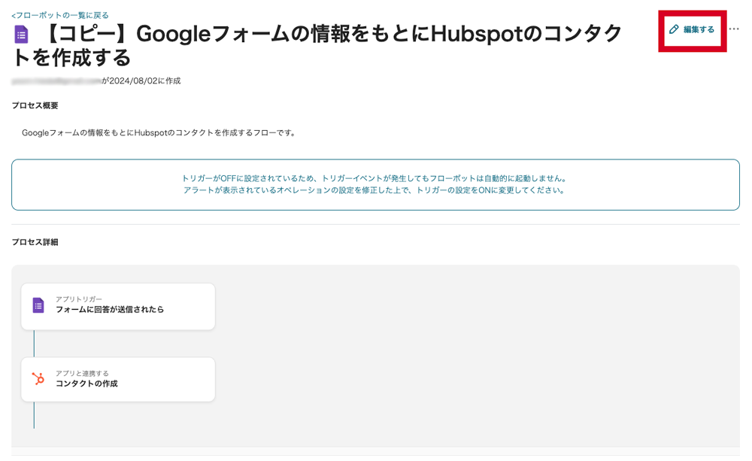The height and width of the screenshot is (461, 752).
Task: Click the flow description text under プロセス概要
Action: tap(159, 133)
